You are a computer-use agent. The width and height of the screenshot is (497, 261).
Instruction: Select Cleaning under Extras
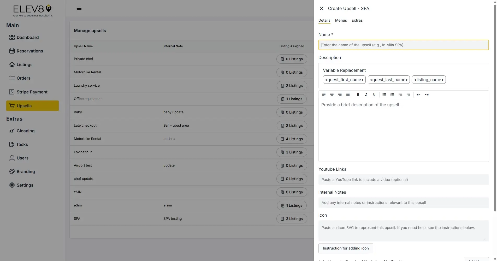point(25,131)
